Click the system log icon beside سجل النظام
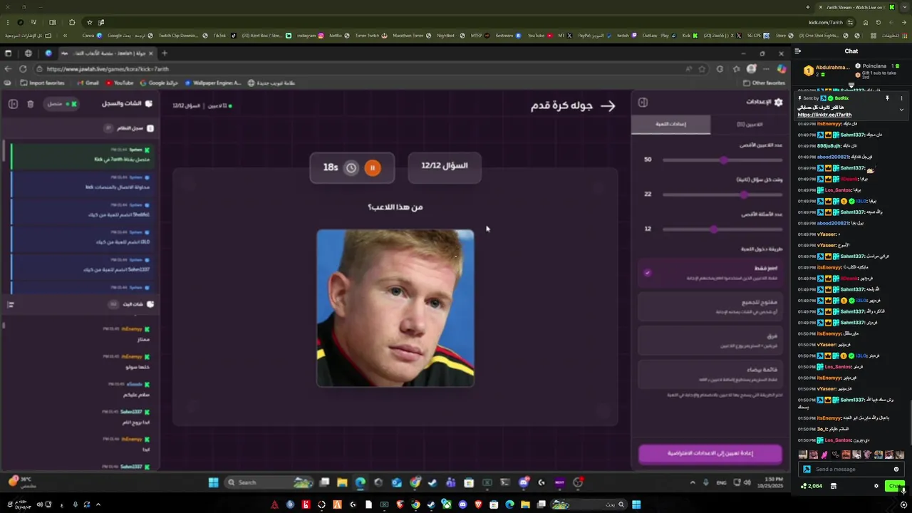The image size is (912, 513). (x=150, y=128)
